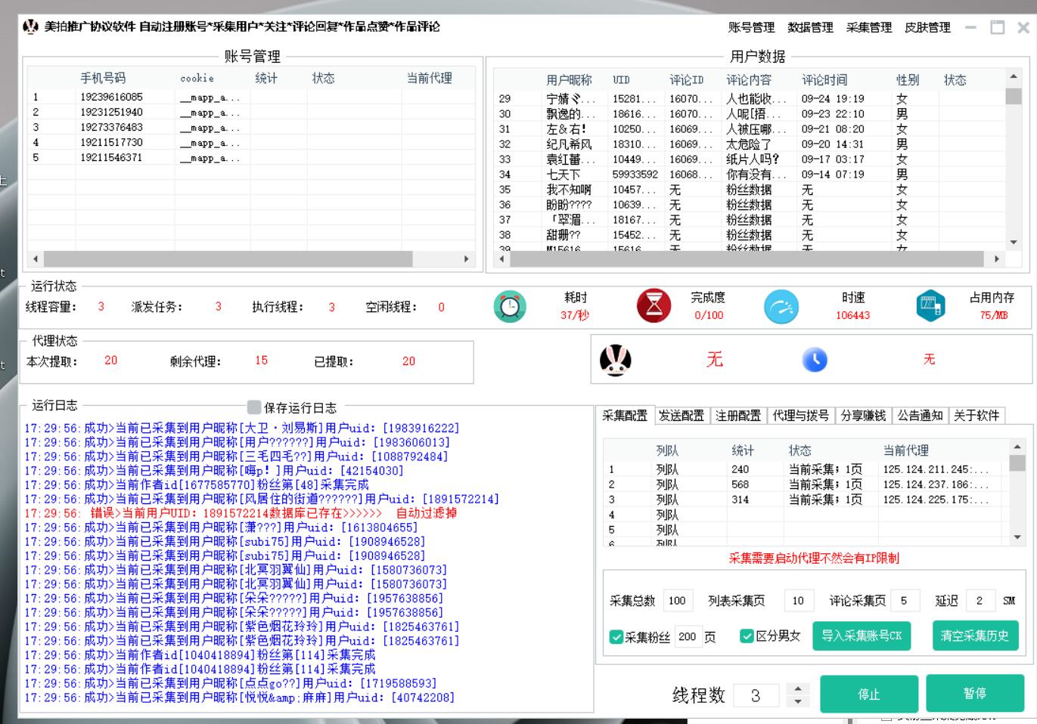Uncheck the 采集粉丝 checkbox
1037x724 pixels.
(616, 637)
